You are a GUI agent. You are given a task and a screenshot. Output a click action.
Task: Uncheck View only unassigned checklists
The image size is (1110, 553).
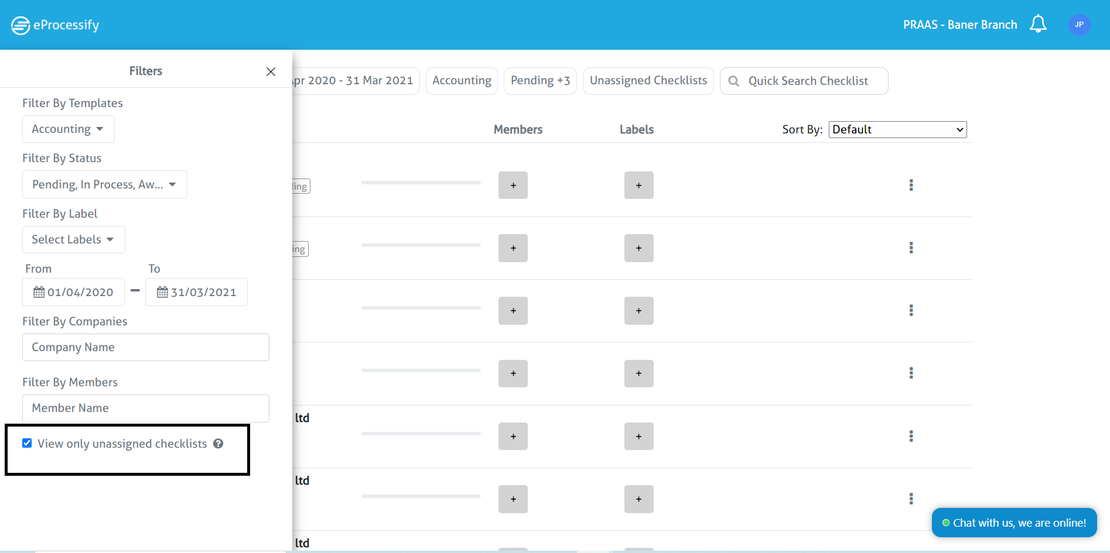(x=27, y=443)
